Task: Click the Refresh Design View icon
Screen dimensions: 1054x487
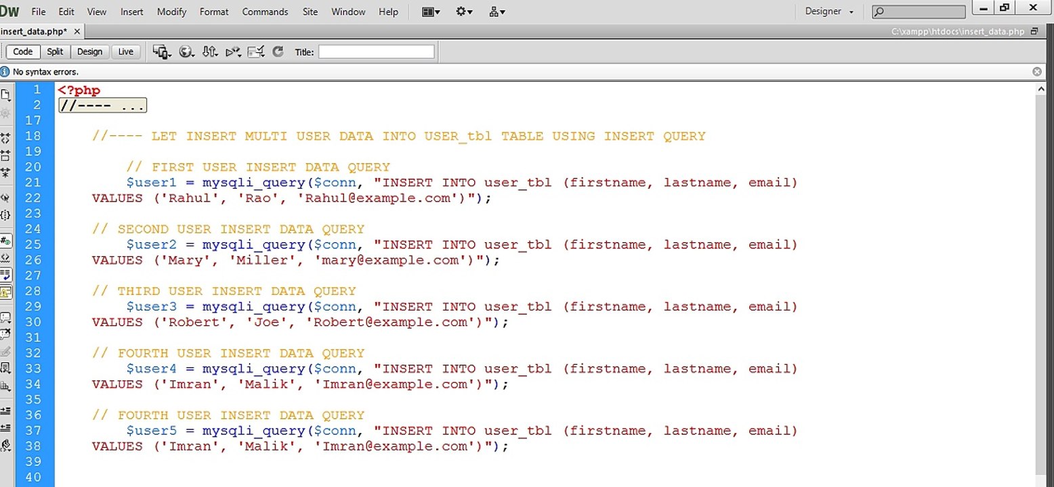Action: point(278,51)
